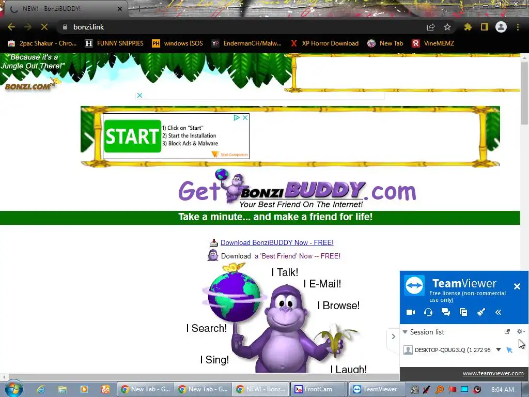Image resolution: width=529 pixels, height=397 pixels.
Task: Click a 'Best Friend' Now -- FREE! link
Action: coord(298,256)
